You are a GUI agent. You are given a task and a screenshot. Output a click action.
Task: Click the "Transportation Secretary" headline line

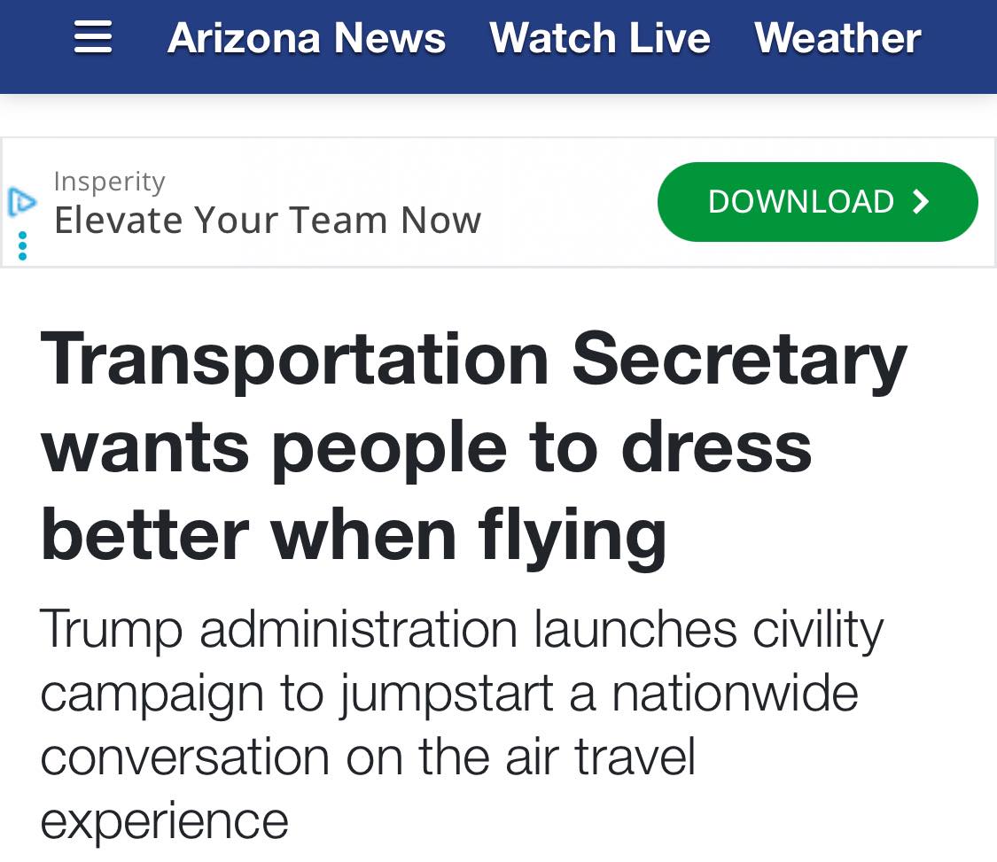coord(474,360)
